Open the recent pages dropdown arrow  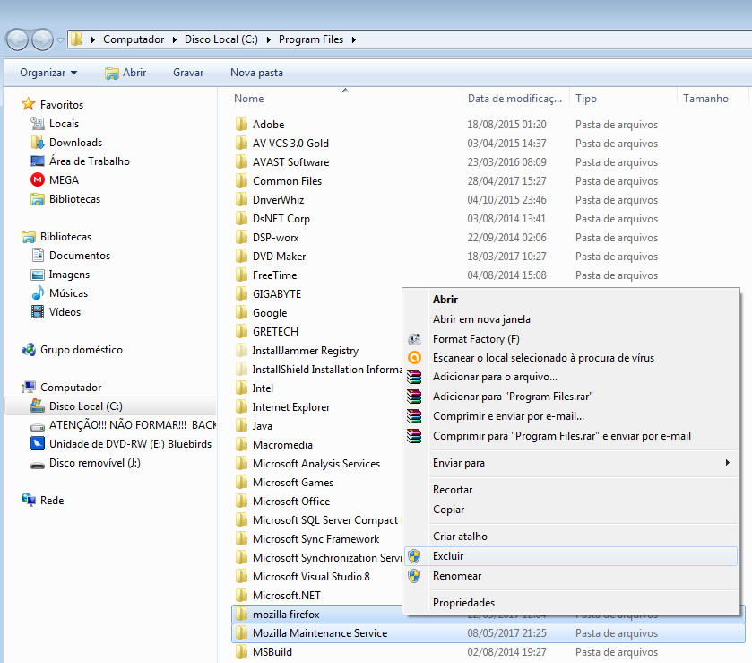click(60, 40)
